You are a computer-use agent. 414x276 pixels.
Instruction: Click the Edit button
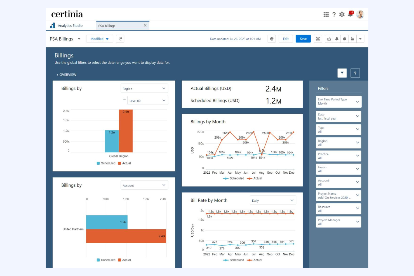[x=286, y=39]
